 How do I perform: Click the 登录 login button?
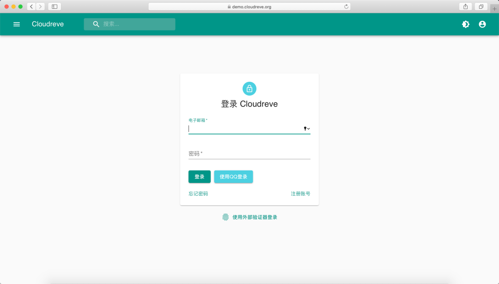click(200, 176)
